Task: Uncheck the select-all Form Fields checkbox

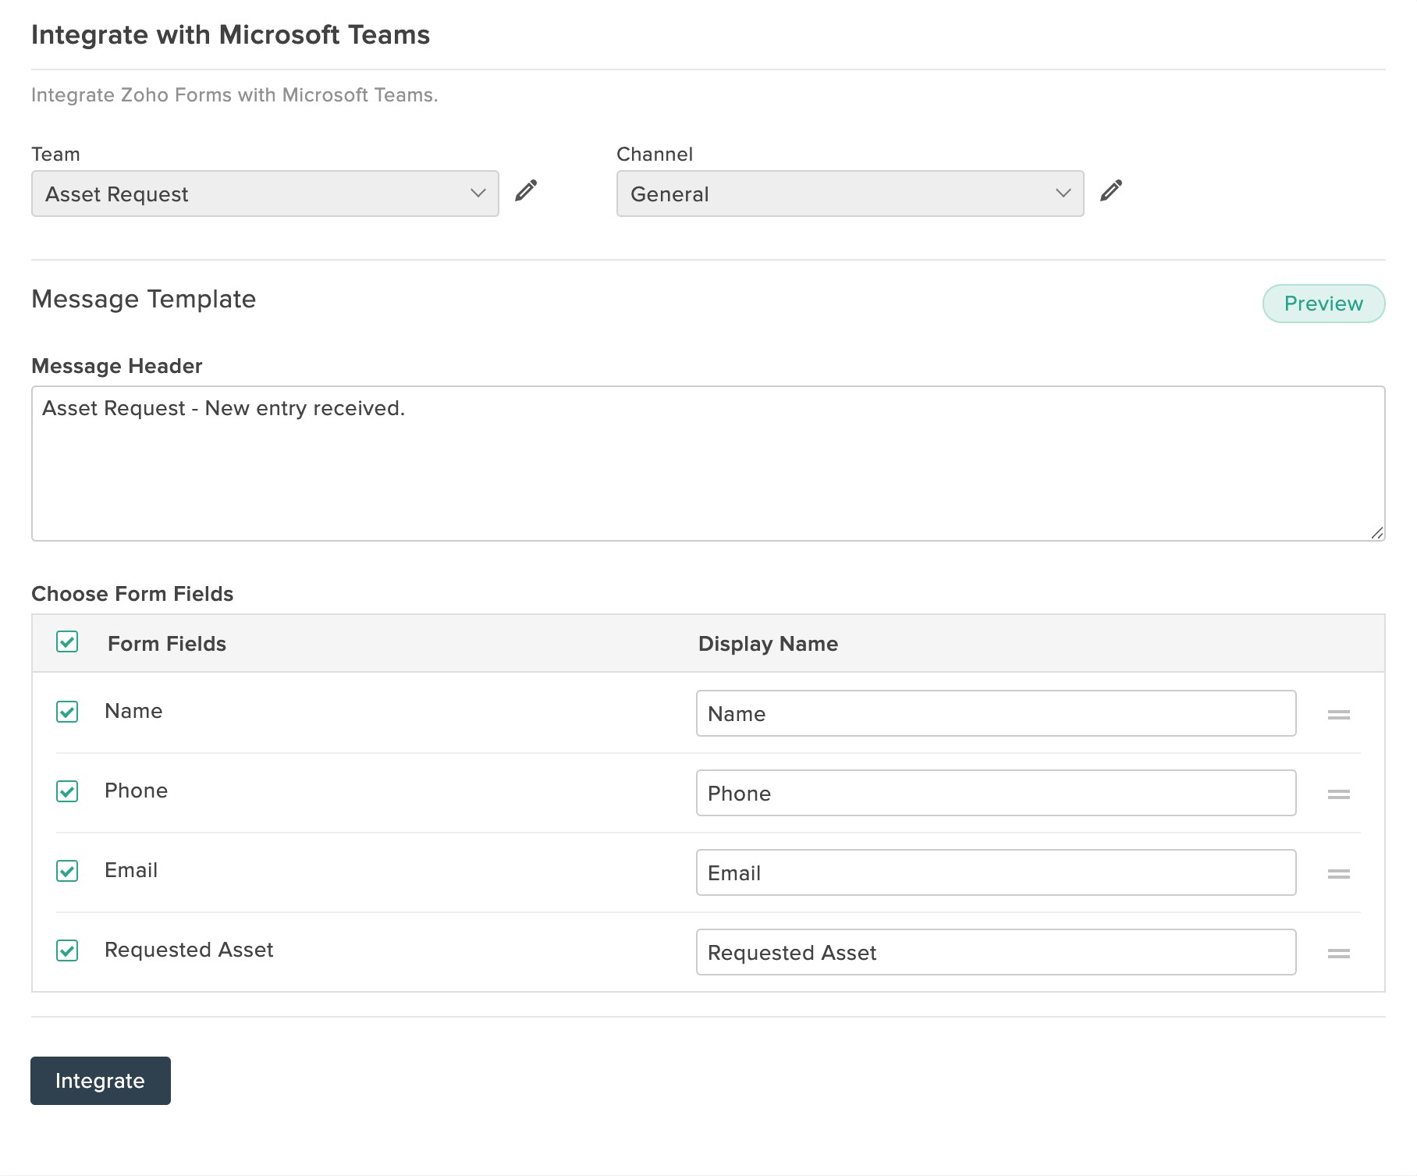Action: click(x=67, y=642)
